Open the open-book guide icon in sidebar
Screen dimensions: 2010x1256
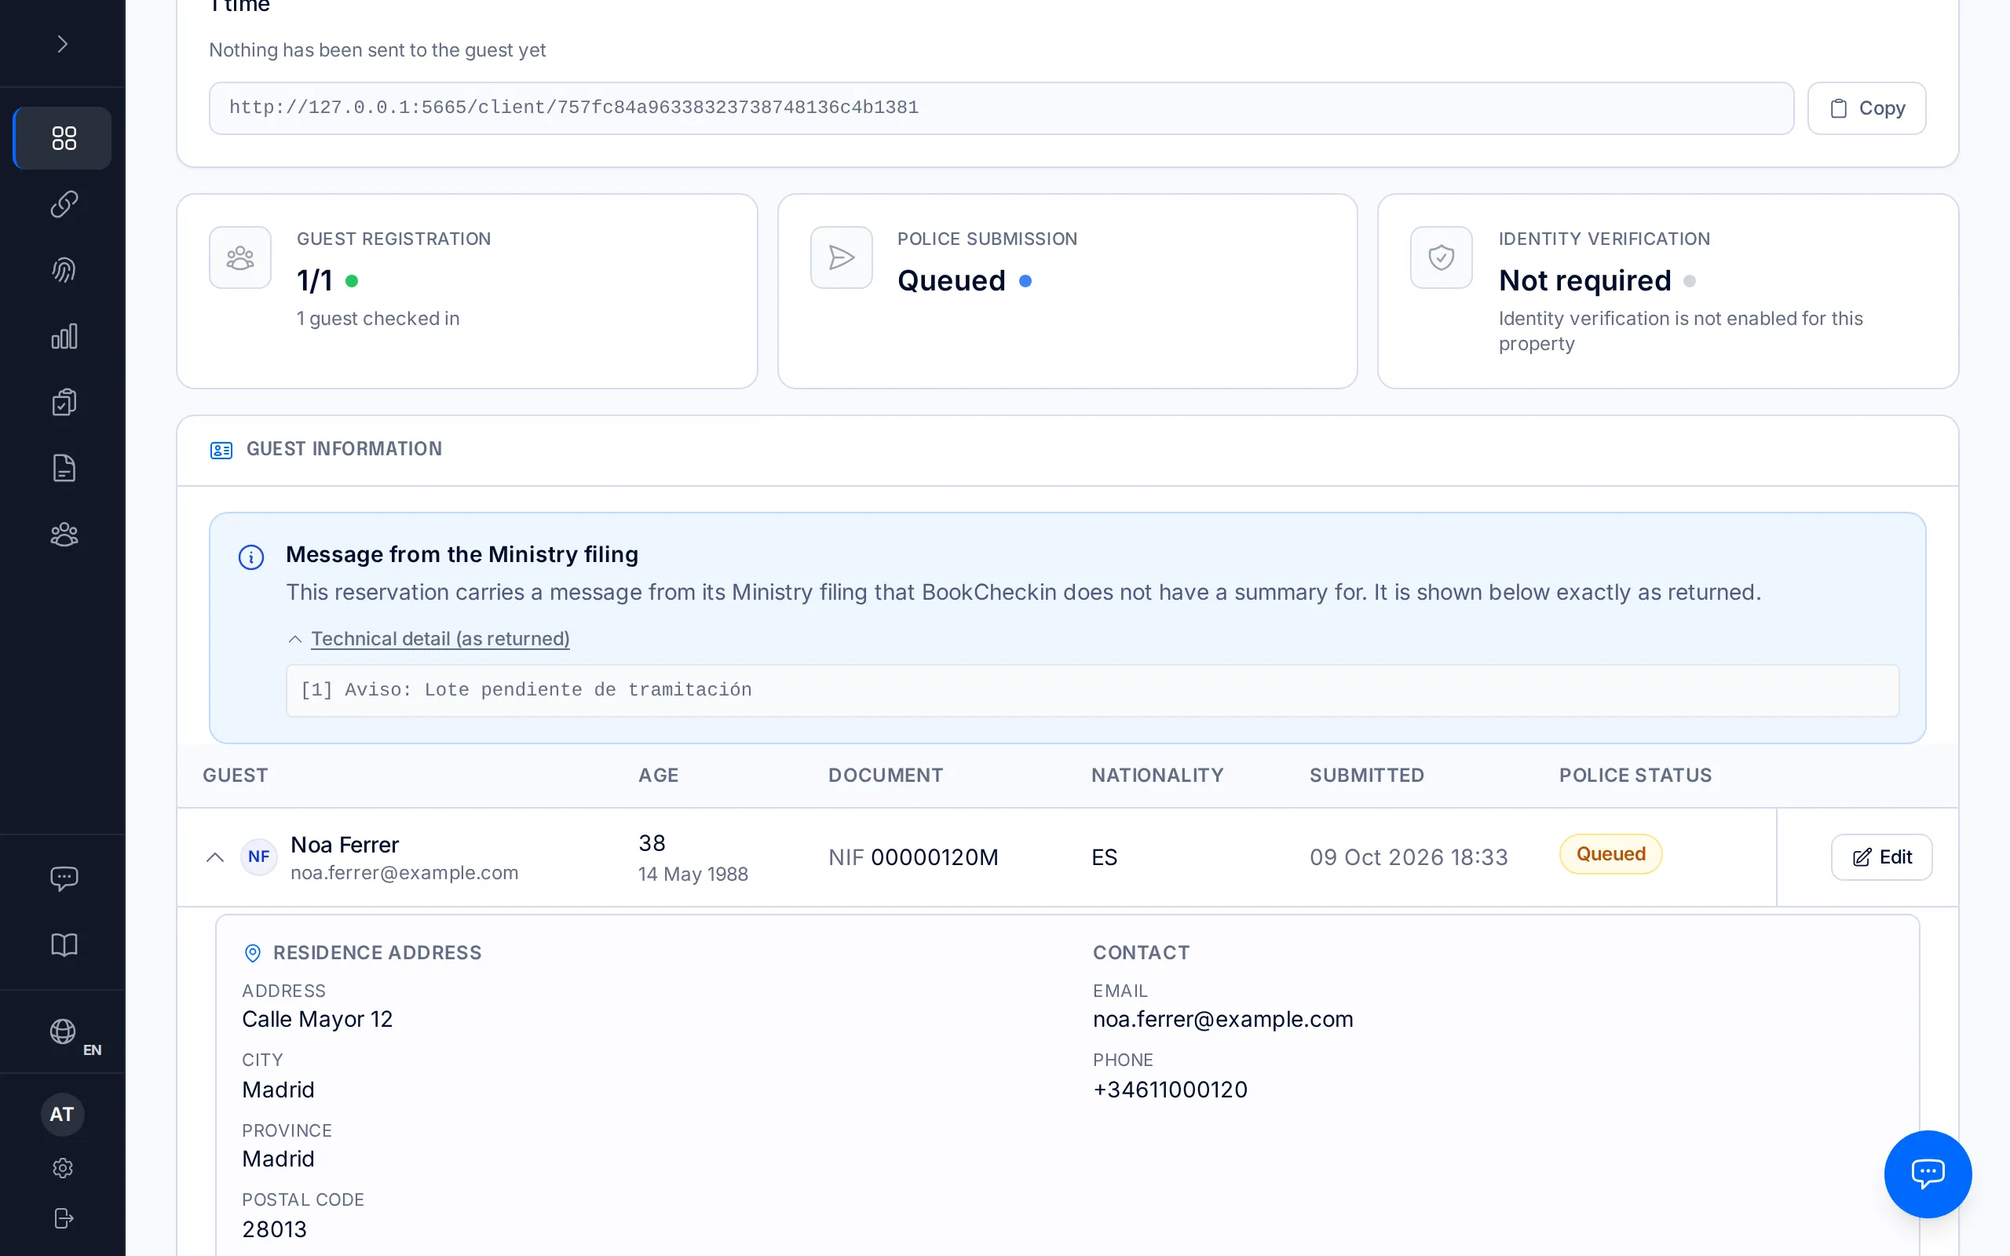tap(63, 944)
